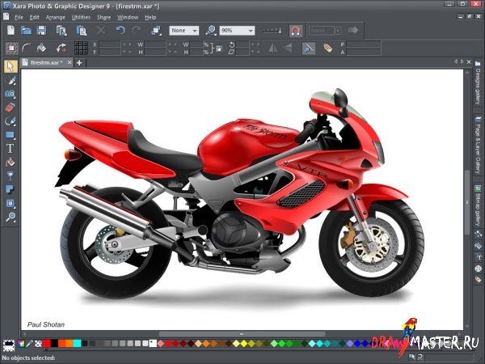Image resolution: width=485 pixels, height=364 pixels.
Task: Activate the Text tool
Action: pos(11,149)
